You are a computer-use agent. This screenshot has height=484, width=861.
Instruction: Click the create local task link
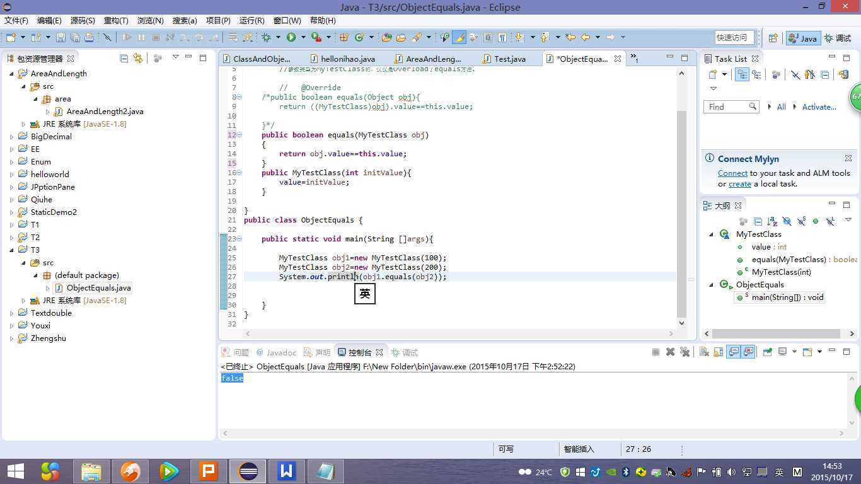tap(740, 184)
